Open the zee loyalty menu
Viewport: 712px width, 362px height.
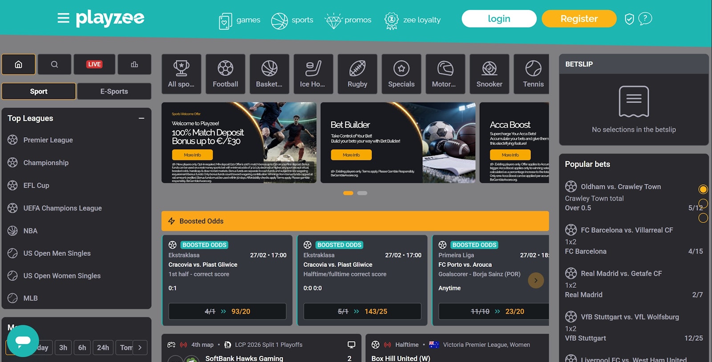click(x=413, y=20)
